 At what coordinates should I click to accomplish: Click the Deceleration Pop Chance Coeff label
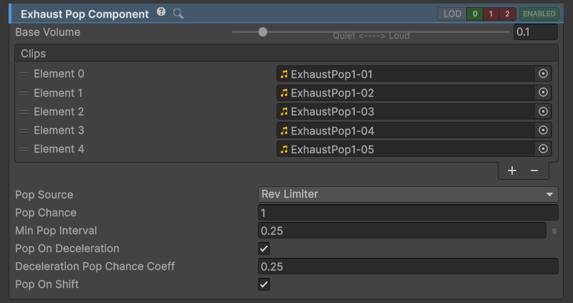click(95, 266)
